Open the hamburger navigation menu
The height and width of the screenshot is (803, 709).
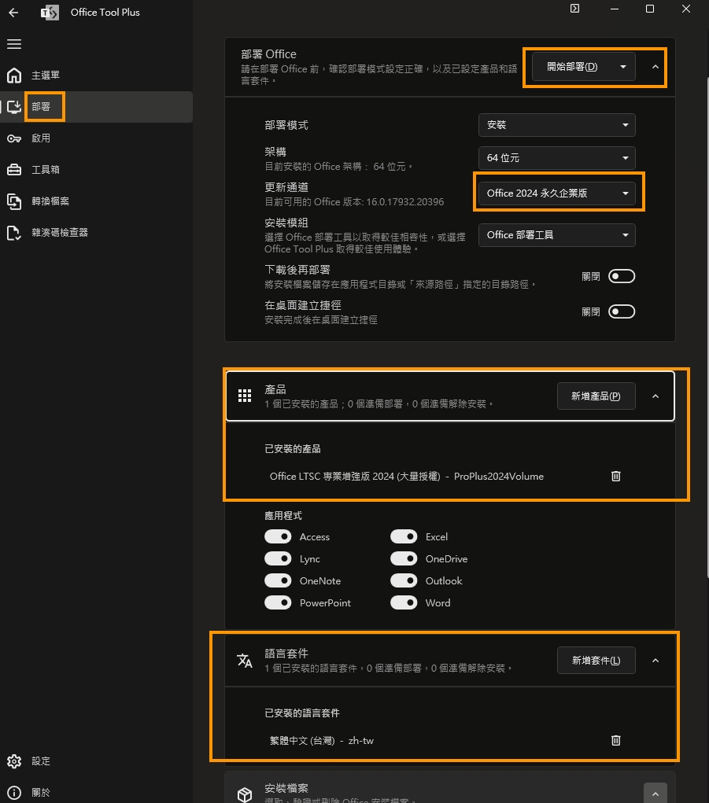click(x=14, y=44)
